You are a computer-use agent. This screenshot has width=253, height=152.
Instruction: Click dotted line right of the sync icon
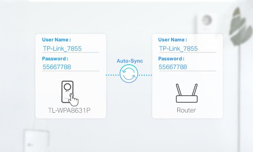(145, 75)
